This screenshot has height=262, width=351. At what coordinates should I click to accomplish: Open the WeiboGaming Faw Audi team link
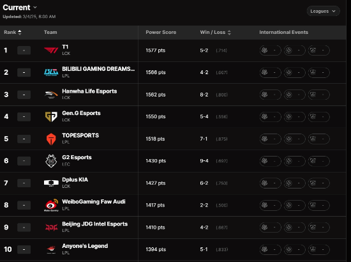pyautogui.click(x=94, y=202)
